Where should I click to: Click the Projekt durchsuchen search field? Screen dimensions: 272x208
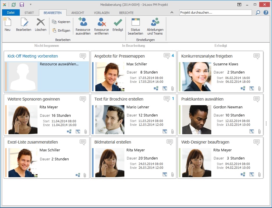pos(215,12)
